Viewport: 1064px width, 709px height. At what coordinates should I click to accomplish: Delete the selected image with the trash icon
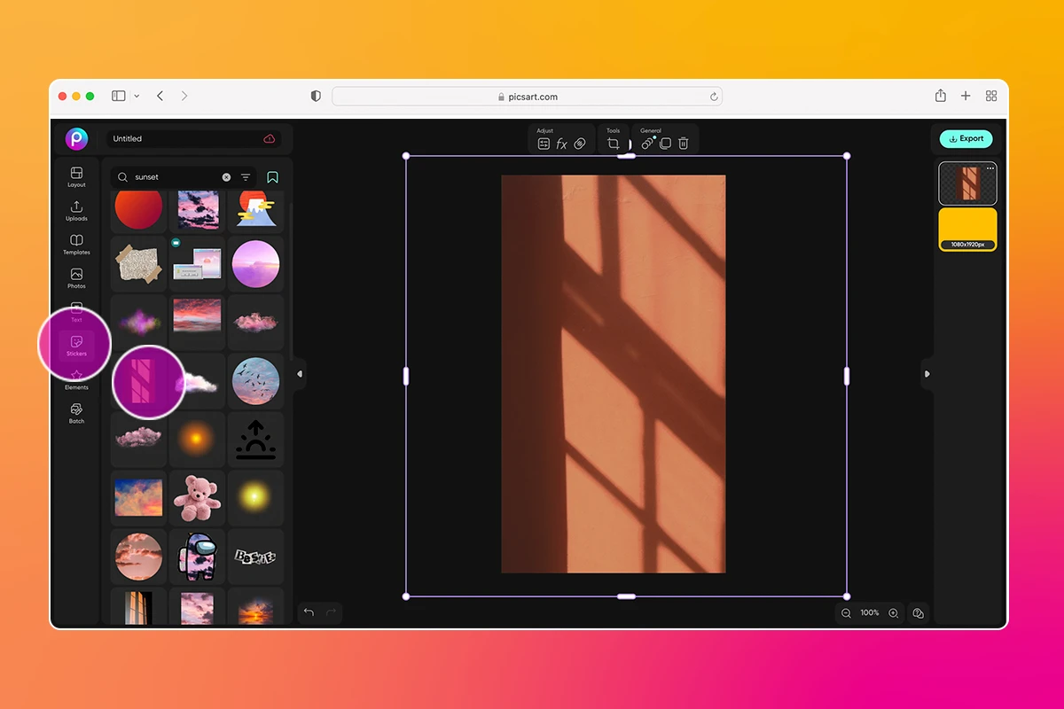683,143
